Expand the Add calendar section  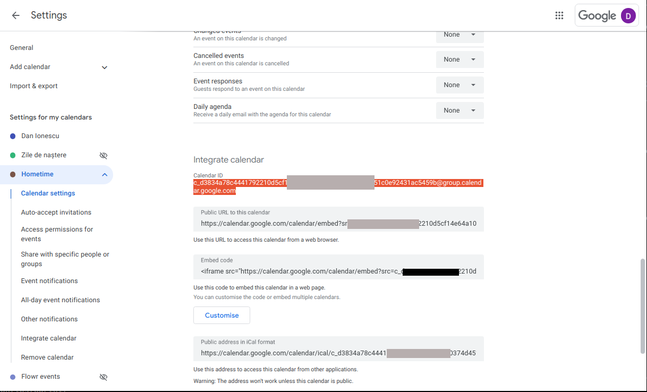(x=104, y=67)
